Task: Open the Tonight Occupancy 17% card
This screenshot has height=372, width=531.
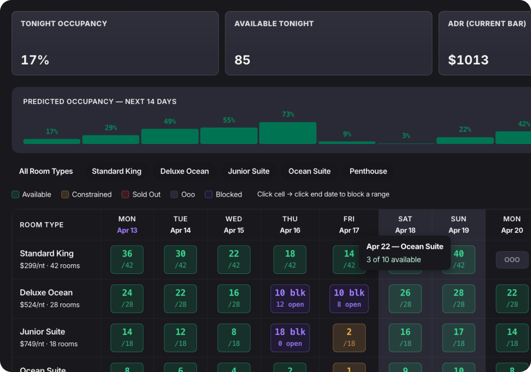Action: click(115, 43)
